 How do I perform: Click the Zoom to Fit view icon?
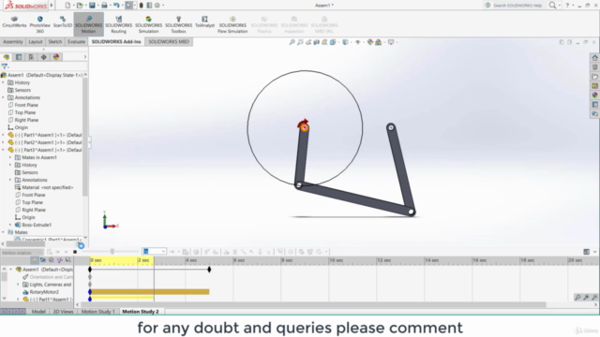pos(292,42)
